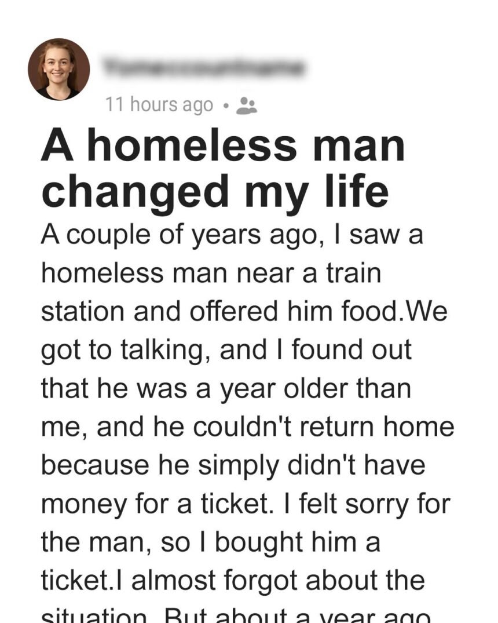This screenshot has width=498, height=623.
Task: Click the line "because he simply didn't have"
Action: pos(233,465)
